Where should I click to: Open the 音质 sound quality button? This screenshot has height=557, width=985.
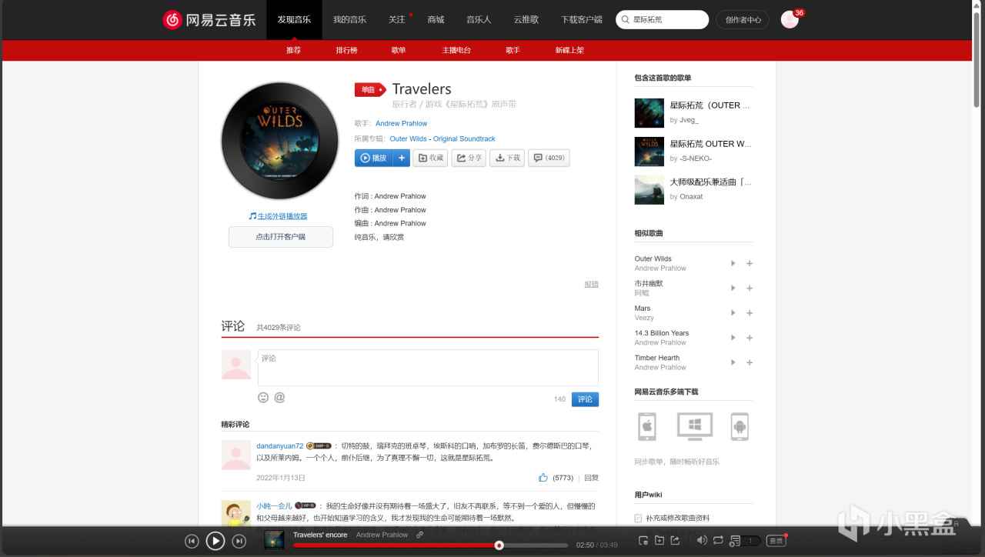pyautogui.click(x=776, y=541)
